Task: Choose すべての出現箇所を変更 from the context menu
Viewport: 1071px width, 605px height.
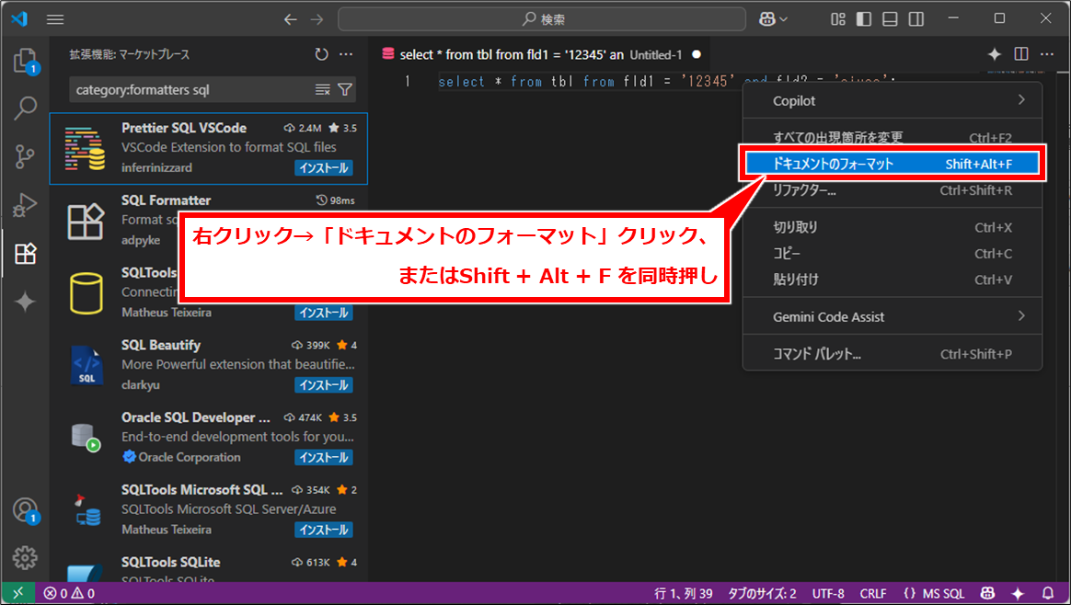Action: click(892, 137)
